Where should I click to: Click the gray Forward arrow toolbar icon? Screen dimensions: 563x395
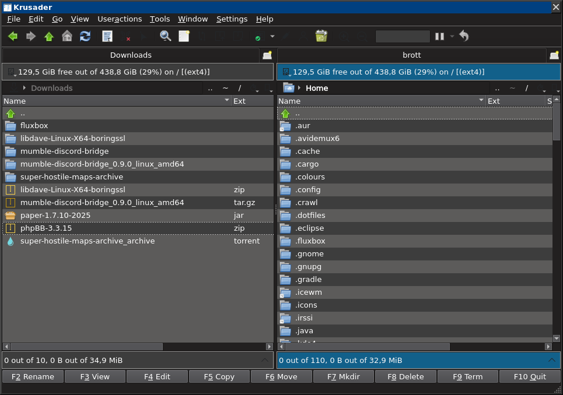tap(31, 36)
